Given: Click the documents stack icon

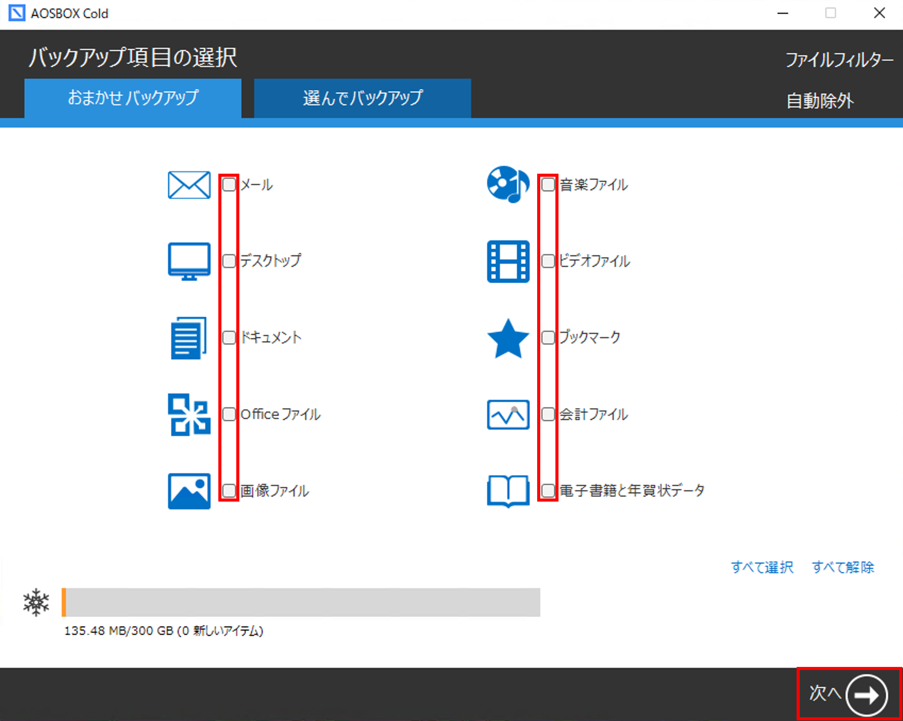Looking at the screenshot, I should tap(189, 338).
